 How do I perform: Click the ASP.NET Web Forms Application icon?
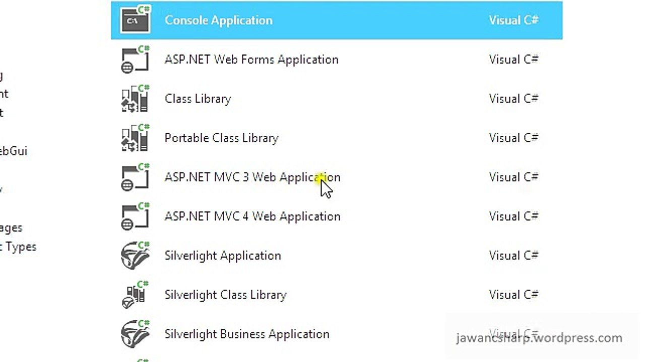tap(136, 59)
